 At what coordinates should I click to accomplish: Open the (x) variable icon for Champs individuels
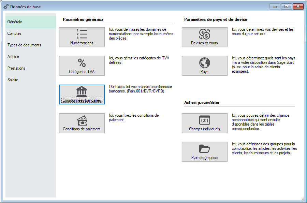[205, 120]
